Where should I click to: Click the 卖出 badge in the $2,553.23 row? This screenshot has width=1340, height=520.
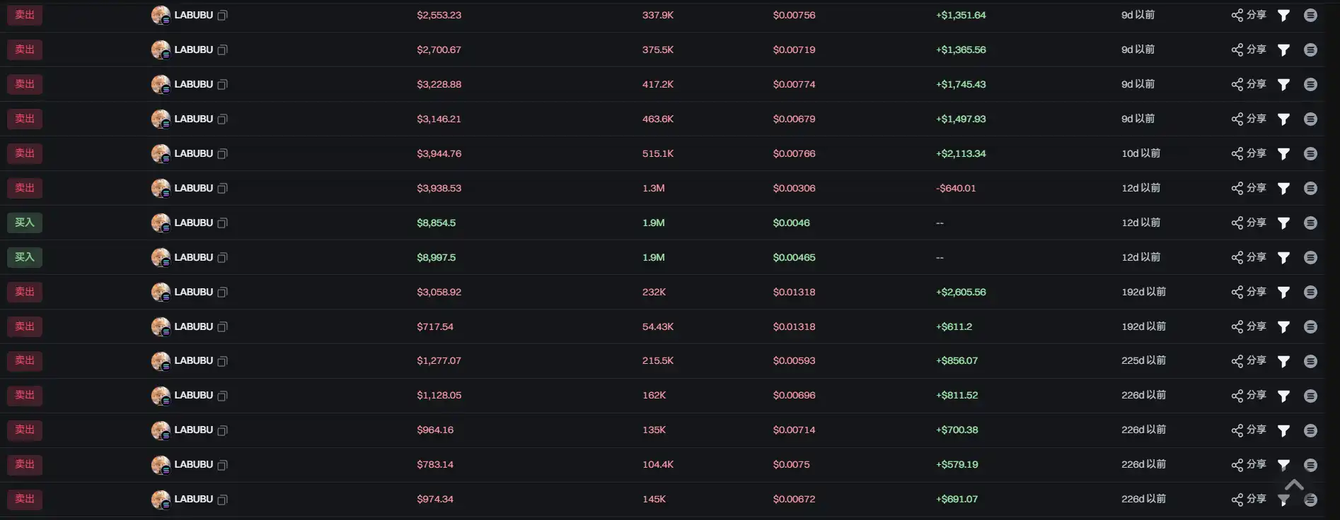(25, 15)
